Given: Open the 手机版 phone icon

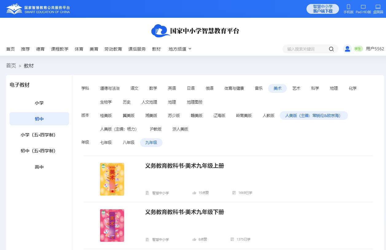Looking at the screenshot, I should point(349,7).
